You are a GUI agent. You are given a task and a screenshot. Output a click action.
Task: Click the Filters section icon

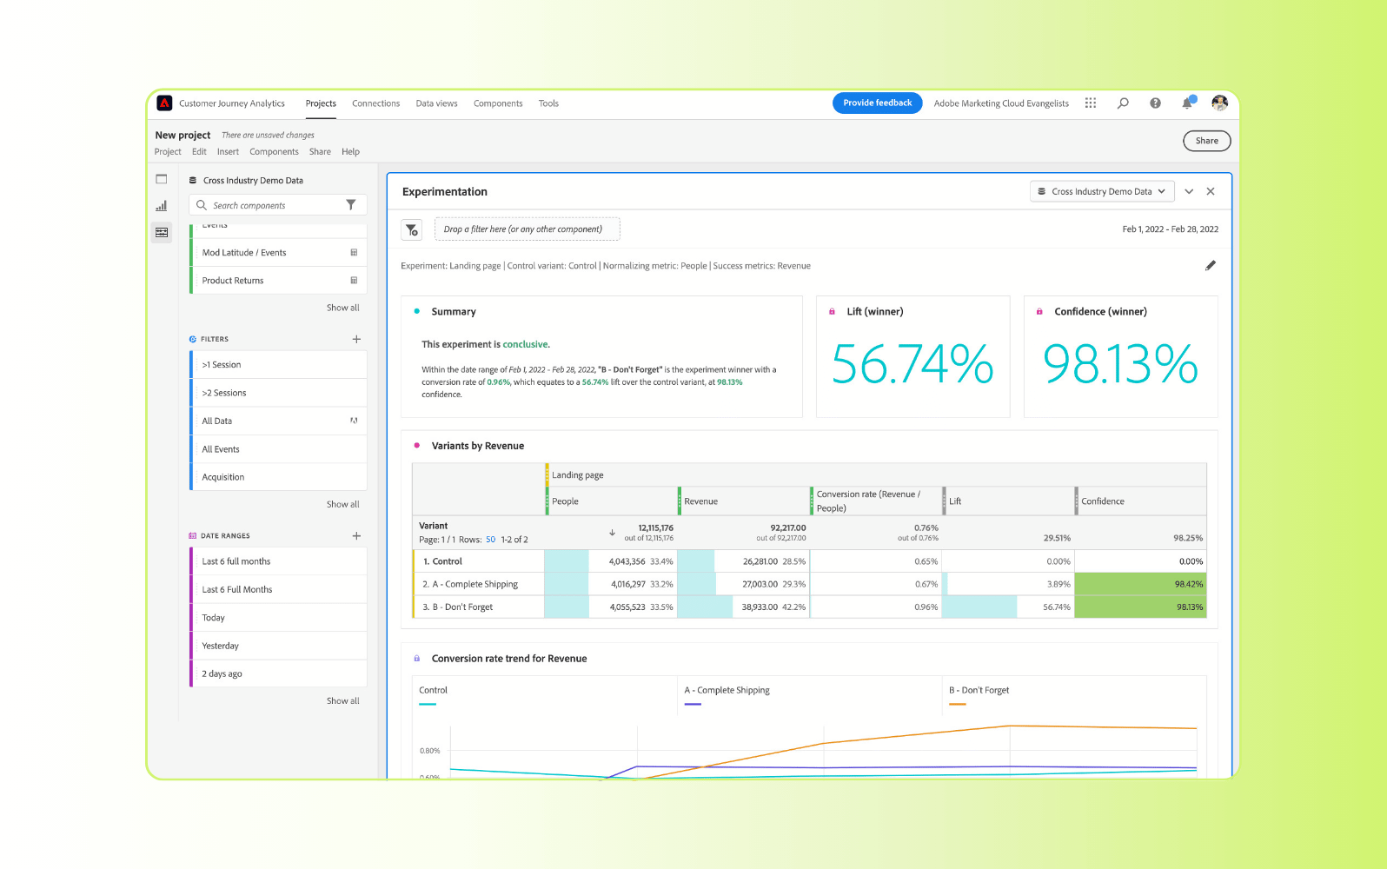tap(193, 339)
